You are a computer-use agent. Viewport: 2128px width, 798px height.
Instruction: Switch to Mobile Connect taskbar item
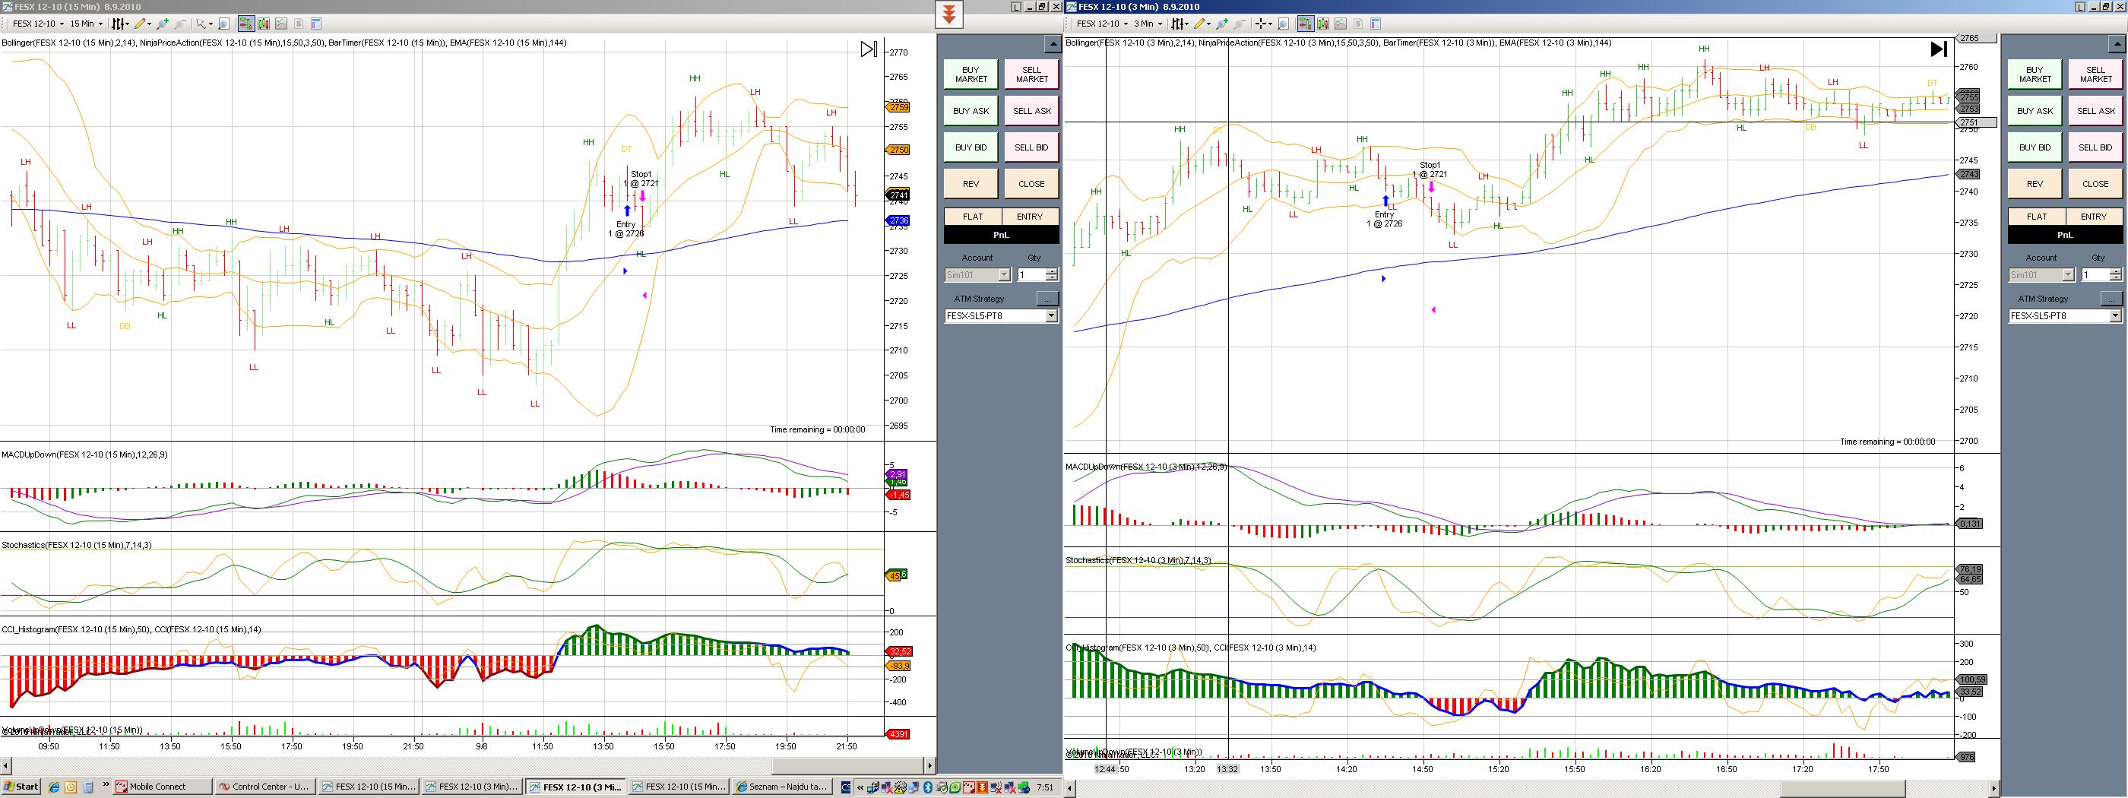pyautogui.click(x=162, y=787)
